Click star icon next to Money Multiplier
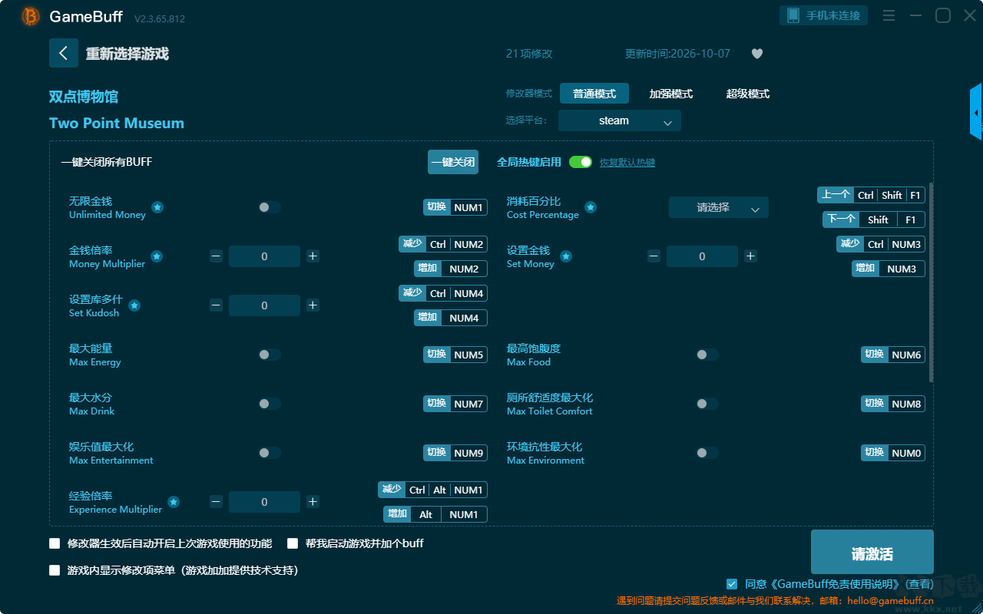Screen dimensions: 983x614 (x=157, y=256)
